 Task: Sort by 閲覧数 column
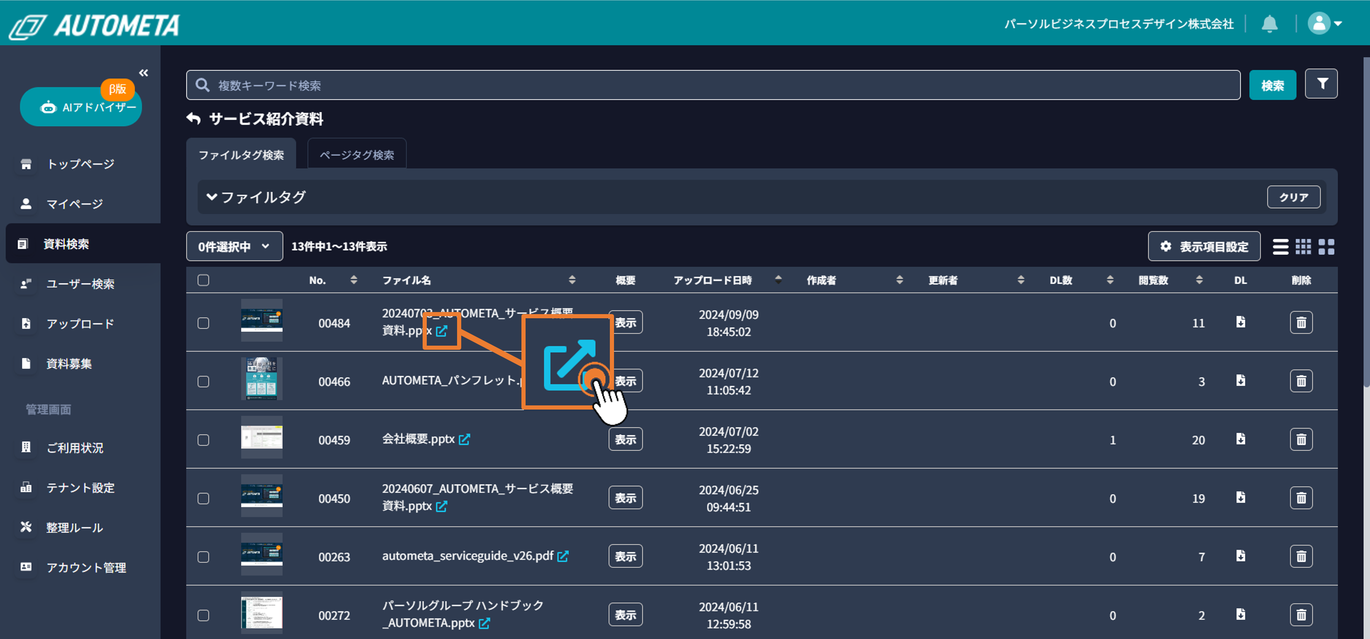click(x=1199, y=280)
